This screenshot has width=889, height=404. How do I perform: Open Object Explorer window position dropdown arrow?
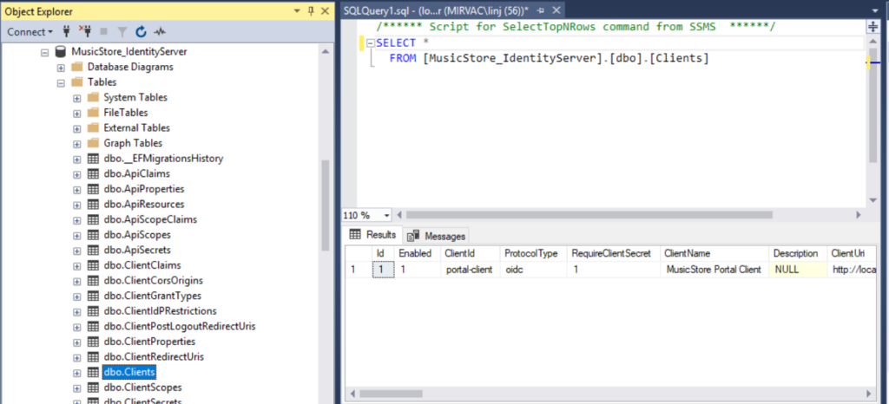tap(297, 11)
